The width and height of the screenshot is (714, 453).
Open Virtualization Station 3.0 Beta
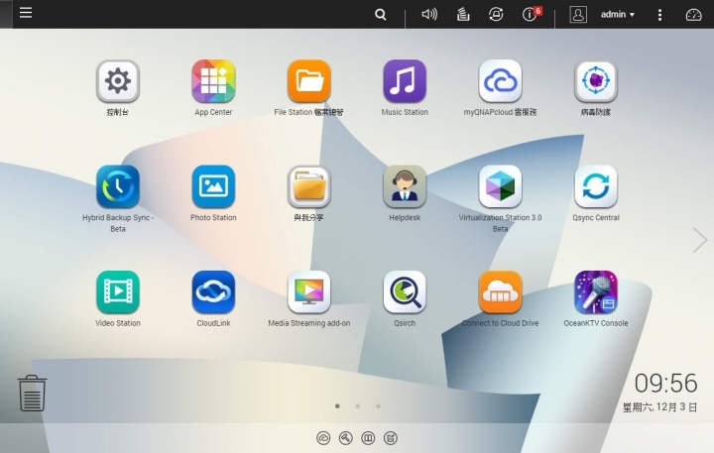tap(500, 186)
